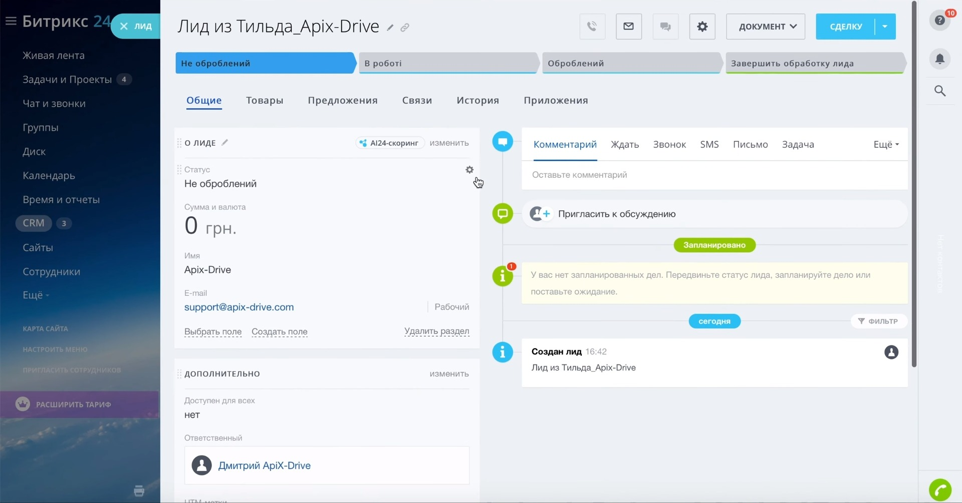Close the lead card with ЛИД button
Viewport: 962px width, 503px height.
point(136,26)
